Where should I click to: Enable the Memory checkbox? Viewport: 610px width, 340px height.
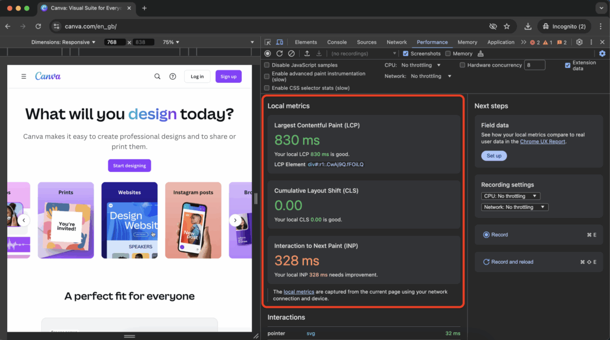(448, 54)
